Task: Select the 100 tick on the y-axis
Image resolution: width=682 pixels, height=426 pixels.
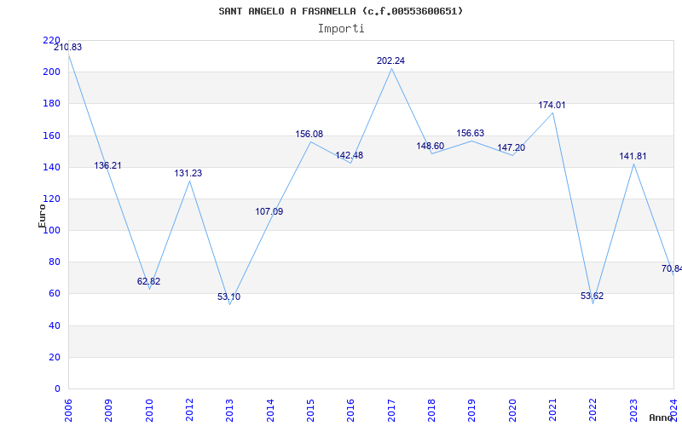Action: pos(51,230)
